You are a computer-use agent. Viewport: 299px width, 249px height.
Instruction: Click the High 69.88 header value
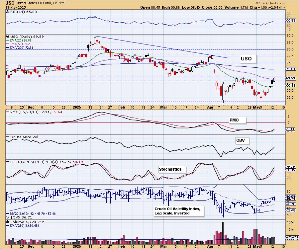click(x=171, y=7)
